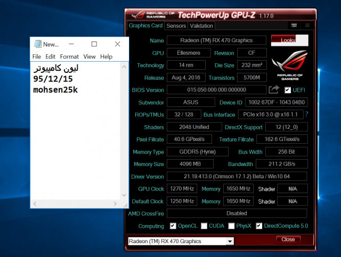Screen dimensions: 341x257
Task: Open Notepad Format menu
Action: coord(69,57)
